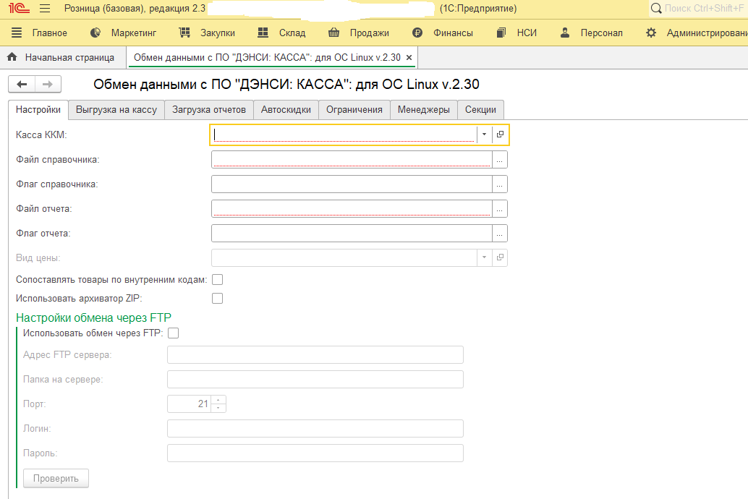The width and height of the screenshot is (748, 499).
Task: Switch to the Менеджеры tab
Action: pyautogui.click(x=424, y=110)
